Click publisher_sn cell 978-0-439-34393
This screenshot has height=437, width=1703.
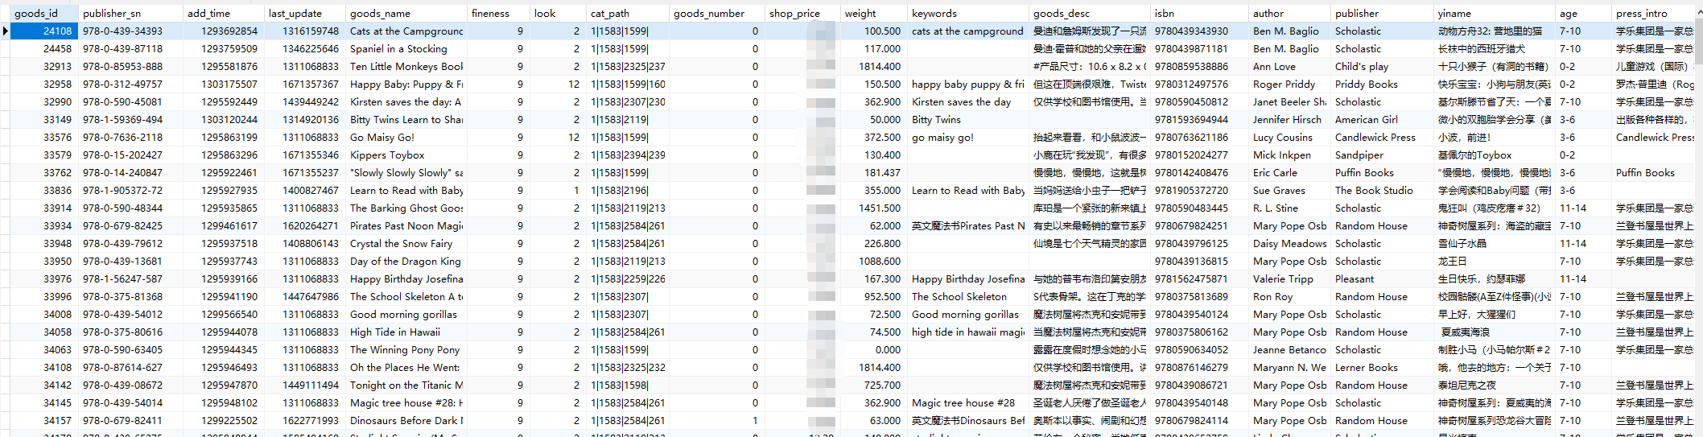point(130,31)
